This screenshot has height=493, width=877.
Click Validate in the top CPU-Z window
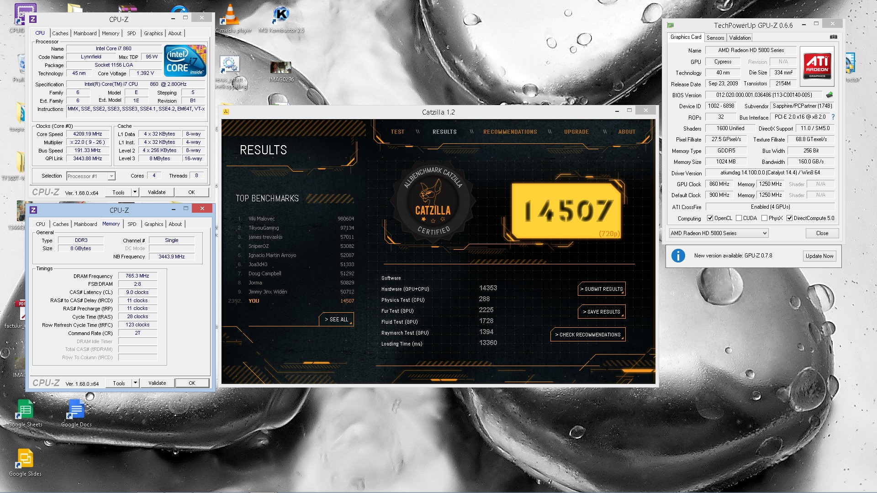[x=157, y=192]
